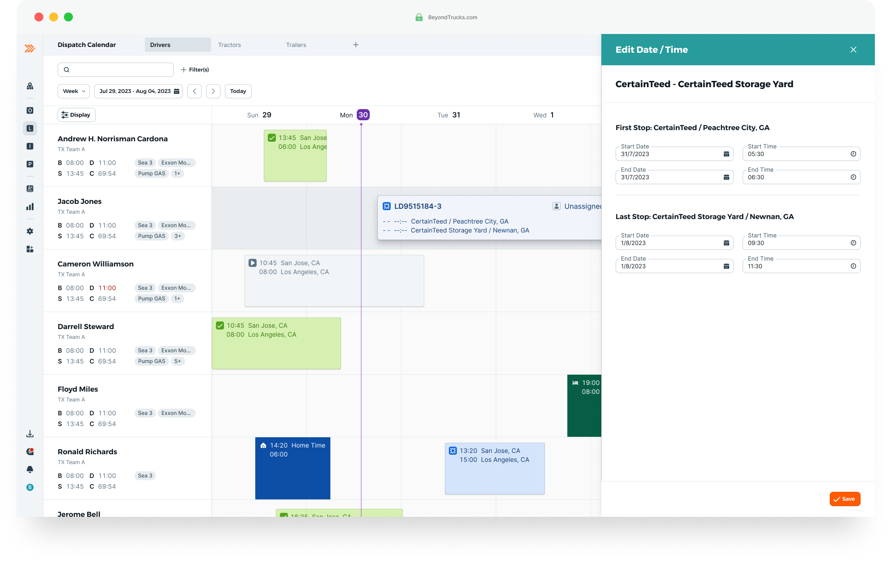Image resolution: width=891 pixels, height=562 pixels.
Task: Select the 'P' sidebar icon
Action: point(30,164)
